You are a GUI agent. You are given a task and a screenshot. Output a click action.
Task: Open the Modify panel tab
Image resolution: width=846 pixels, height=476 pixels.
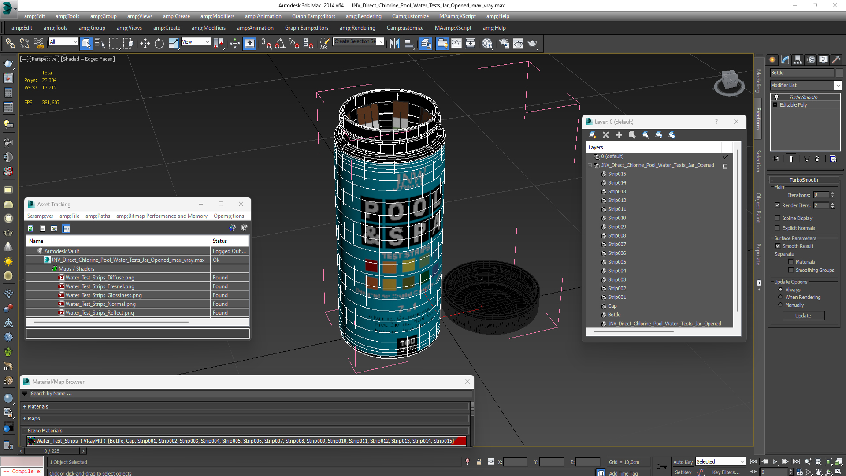785,59
